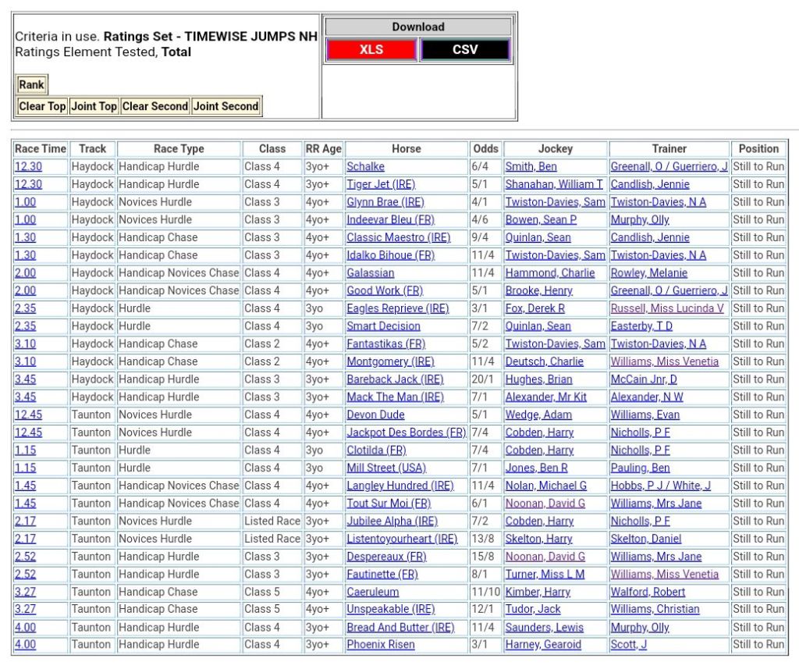Open jockey Smith, Ben link
The height and width of the screenshot is (669, 799).
(531, 166)
